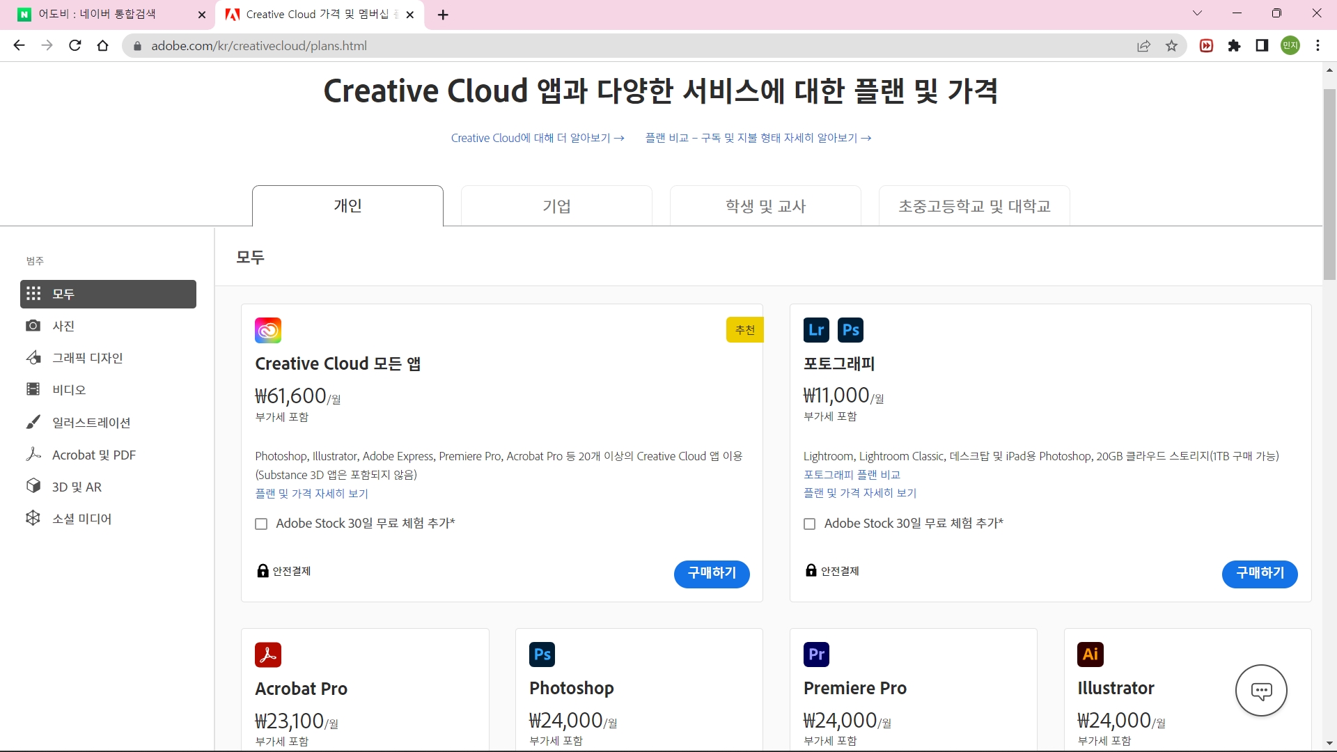Switch to the 초중고등학교 및 대학교 tab

[974, 205]
